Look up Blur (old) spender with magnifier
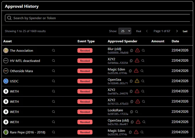195x138 pixels. [x=143, y=50]
